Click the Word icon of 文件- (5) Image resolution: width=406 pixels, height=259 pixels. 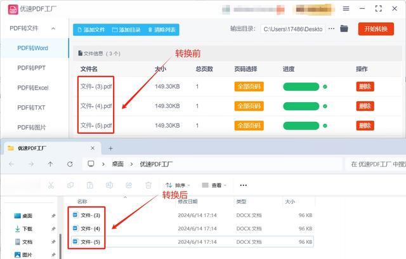(x=75, y=242)
